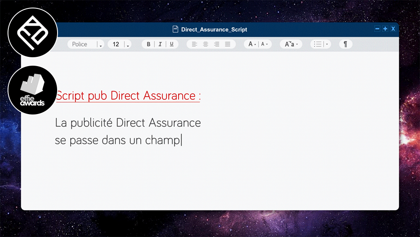Toggle Bold formatting button

[148, 44]
